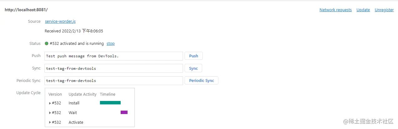Expand the #532 Install row

(50, 103)
